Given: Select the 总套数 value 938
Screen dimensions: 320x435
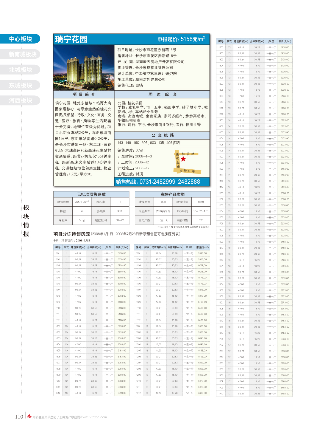Looking at the screenshot, I should (x=120, y=211).
